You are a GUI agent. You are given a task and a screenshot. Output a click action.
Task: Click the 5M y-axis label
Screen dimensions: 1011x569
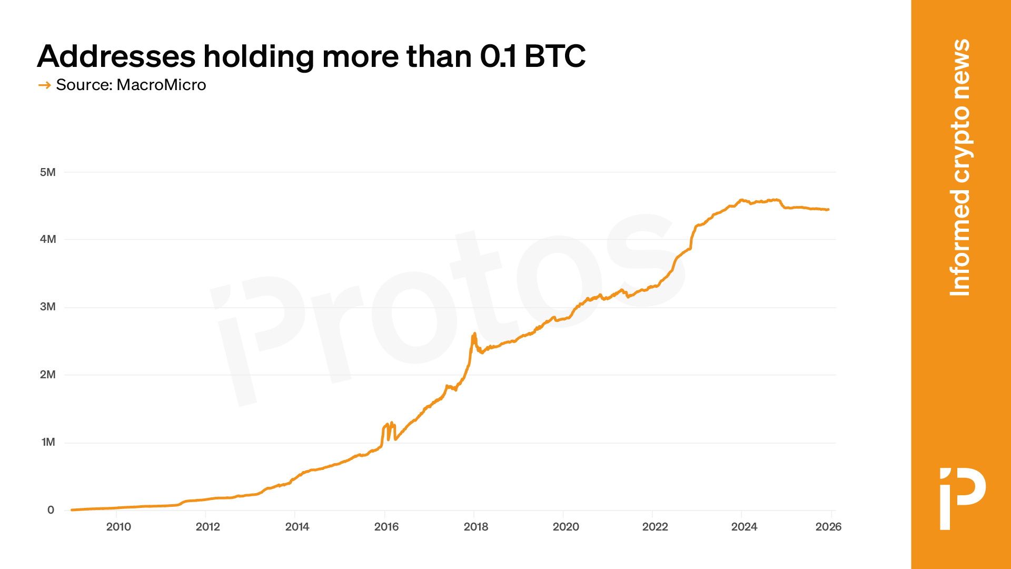(47, 172)
